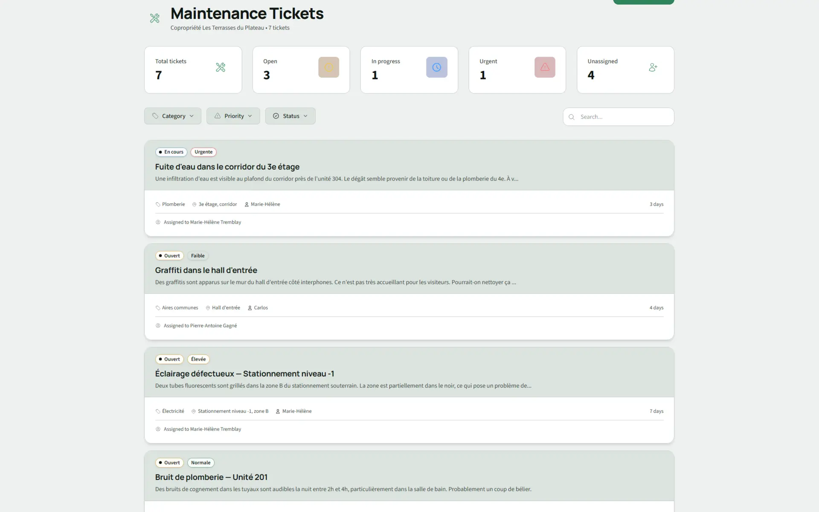Click the green action button at top right

643,2
